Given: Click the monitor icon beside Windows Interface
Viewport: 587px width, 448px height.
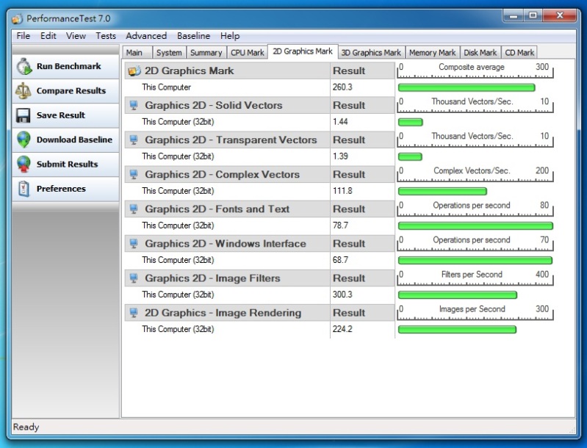Looking at the screenshot, I should pyautogui.click(x=134, y=244).
